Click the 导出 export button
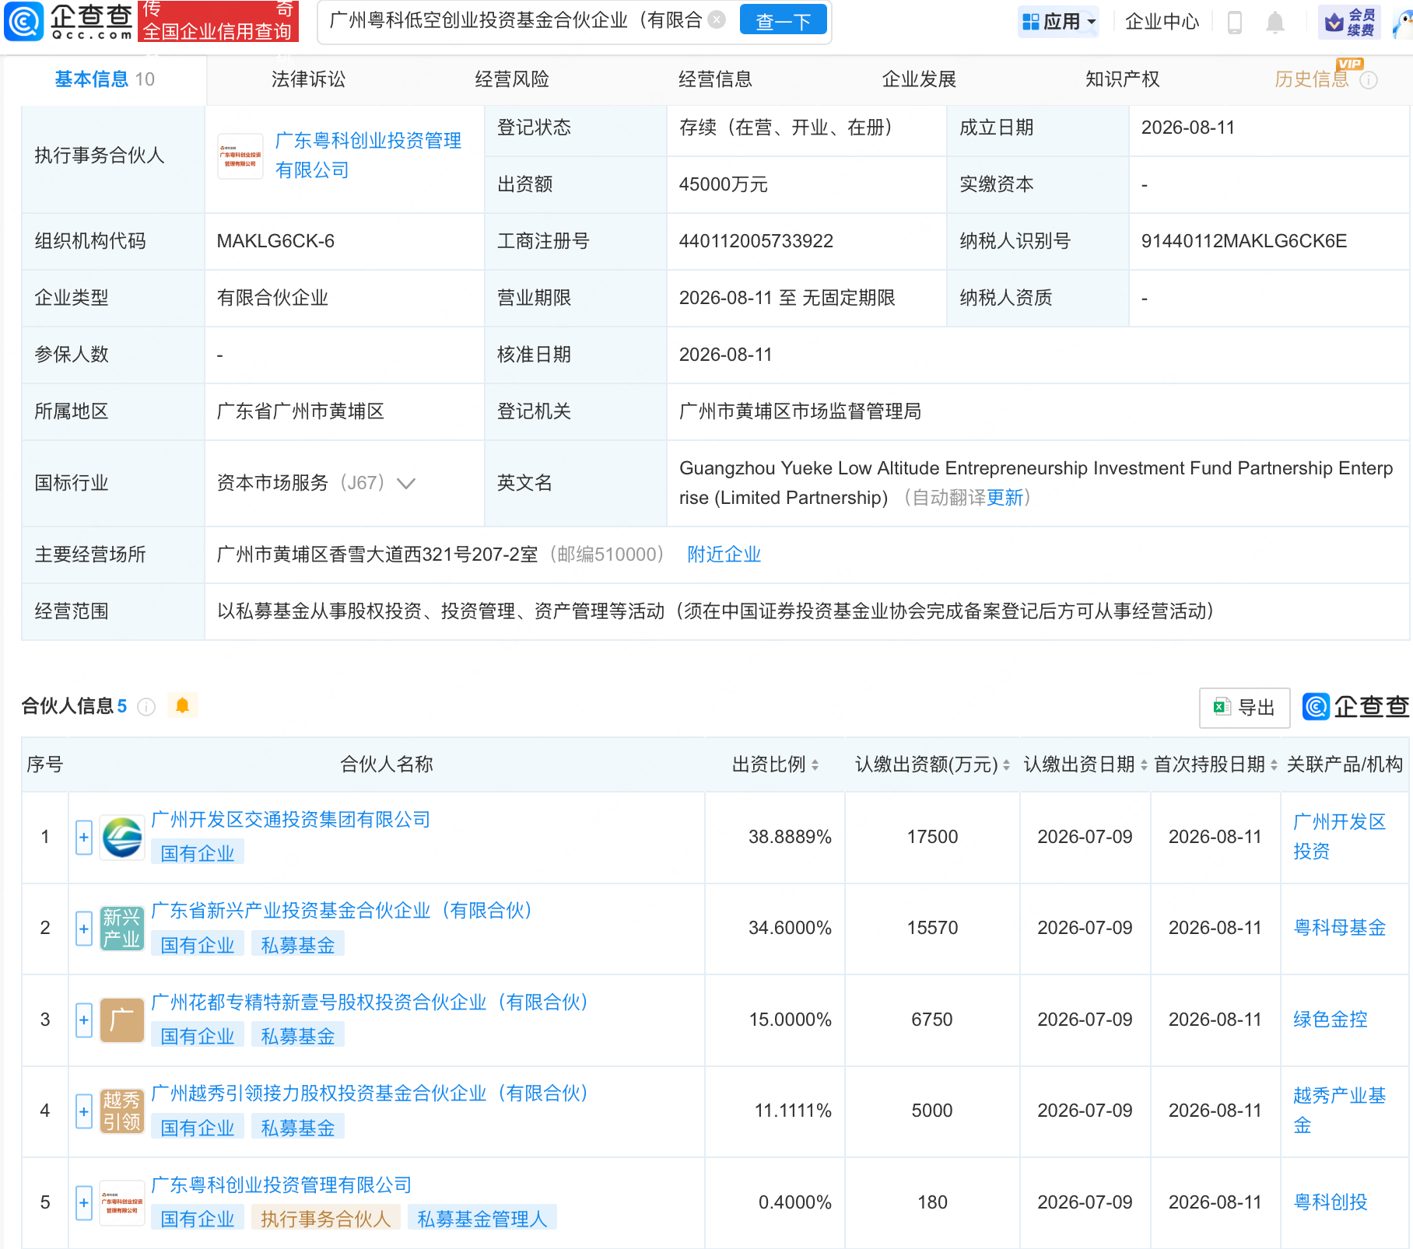Image resolution: width=1413 pixels, height=1249 pixels. tap(1244, 708)
